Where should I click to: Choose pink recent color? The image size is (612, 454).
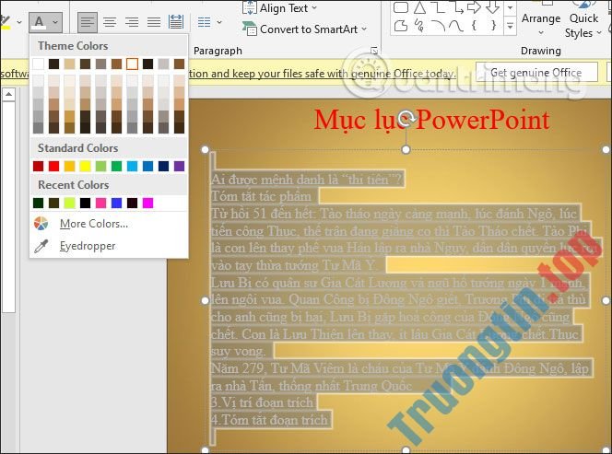click(101, 203)
